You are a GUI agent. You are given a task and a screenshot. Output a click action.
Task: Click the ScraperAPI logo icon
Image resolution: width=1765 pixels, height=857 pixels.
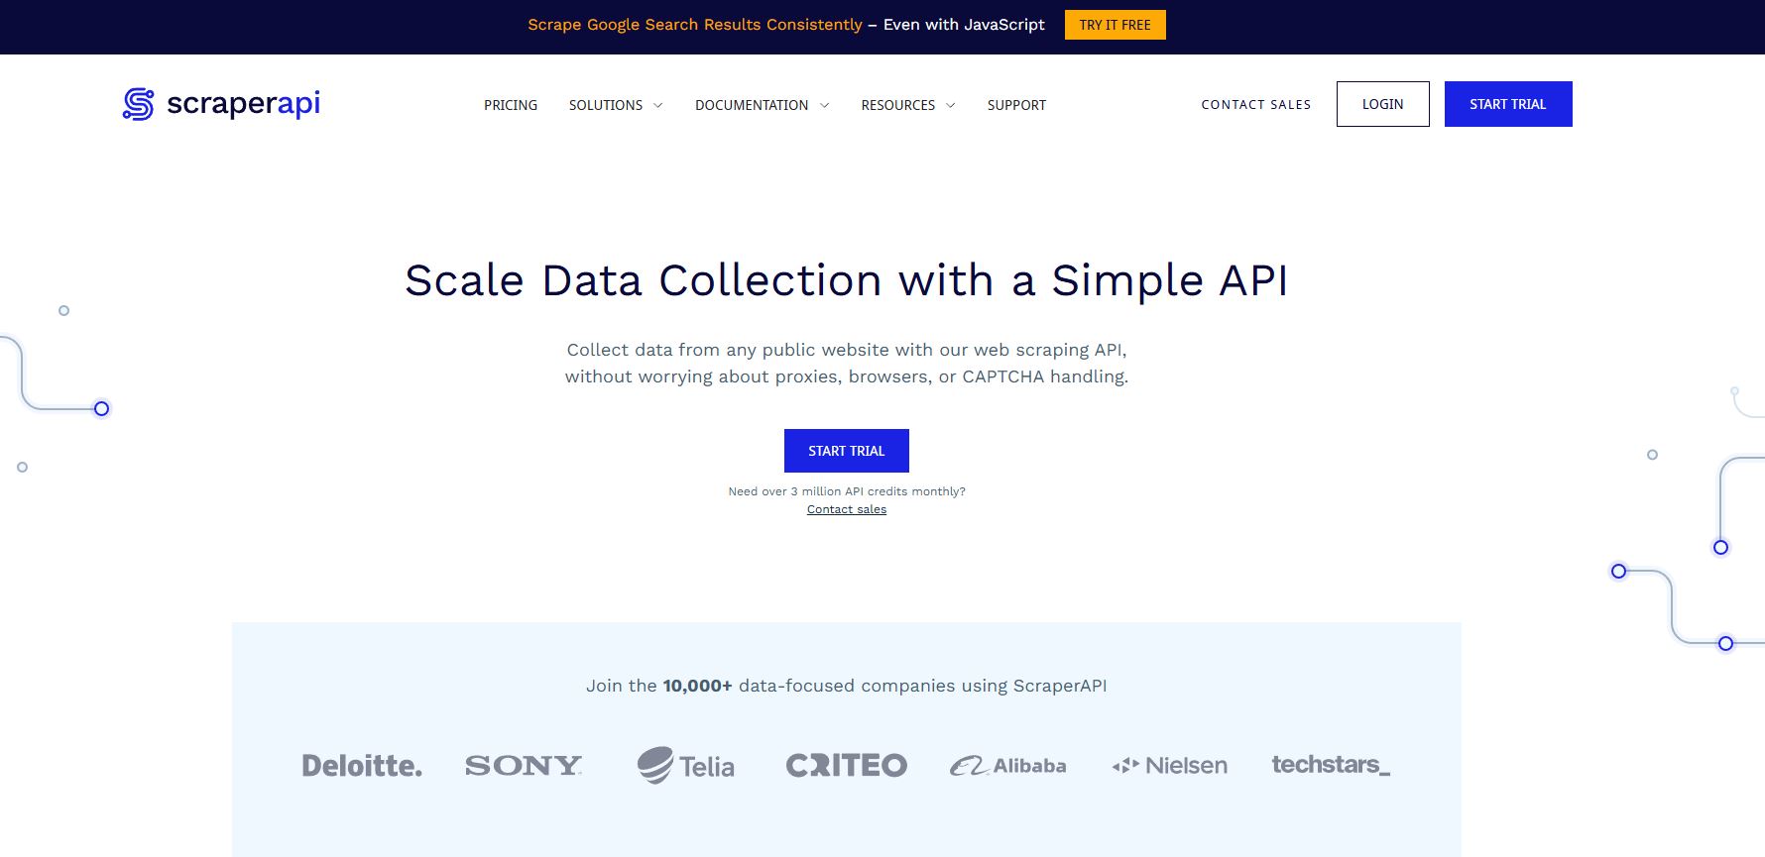click(139, 104)
